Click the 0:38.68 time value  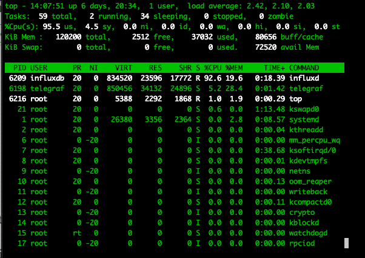click(270, 151)
